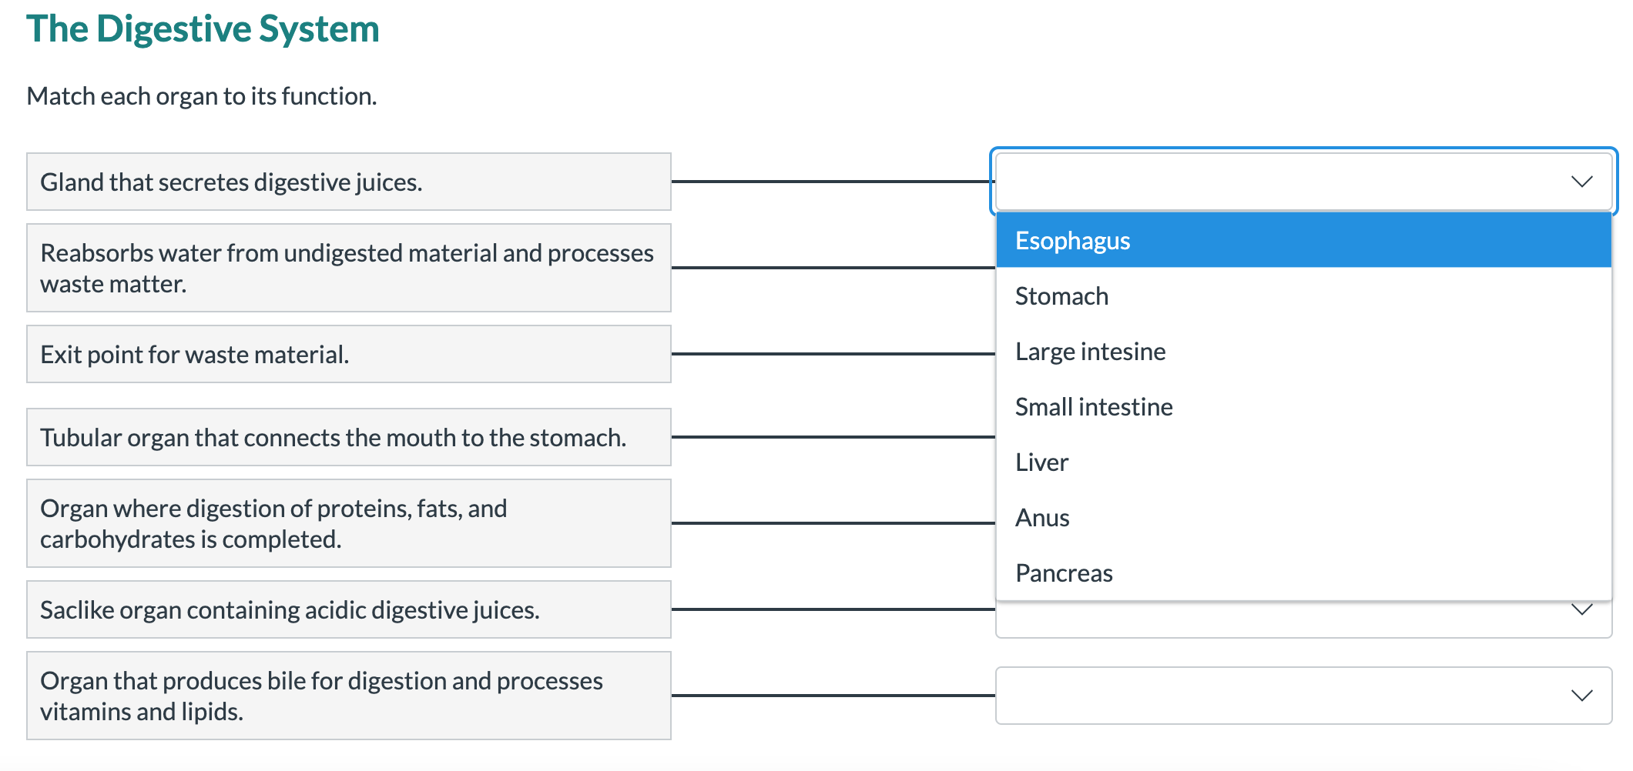Click 'The Digestive System' heading
Screen dimensions: 1633x771
coord(203,29)
